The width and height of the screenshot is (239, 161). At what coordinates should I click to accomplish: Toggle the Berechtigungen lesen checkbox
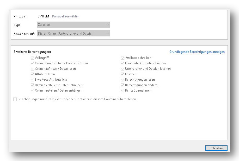coord(122,80)
